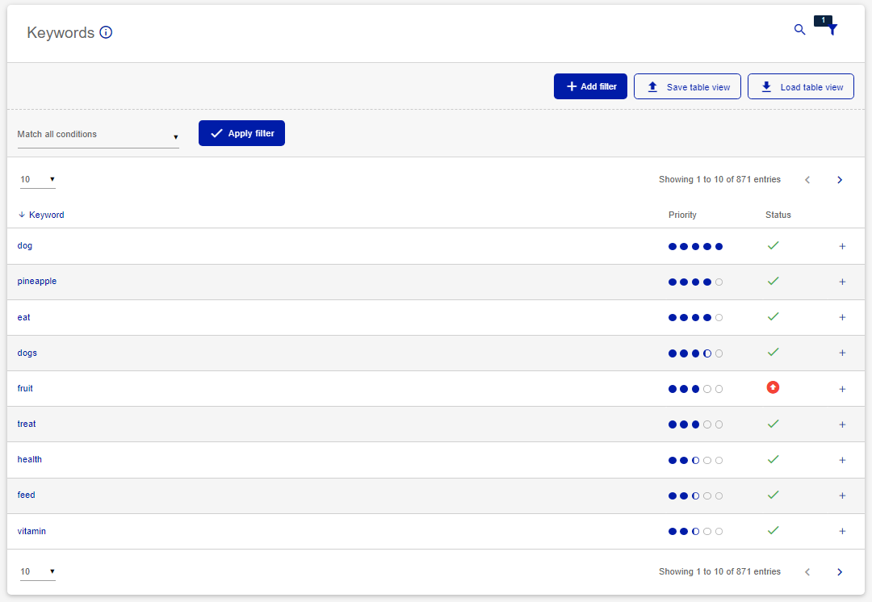Click the priority dots for vitamin
The height and width of the screenshot is (602, 872).
pos(695,532)
